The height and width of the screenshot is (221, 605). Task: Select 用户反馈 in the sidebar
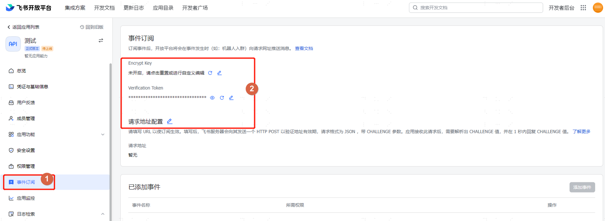click(x=26, y=103)
